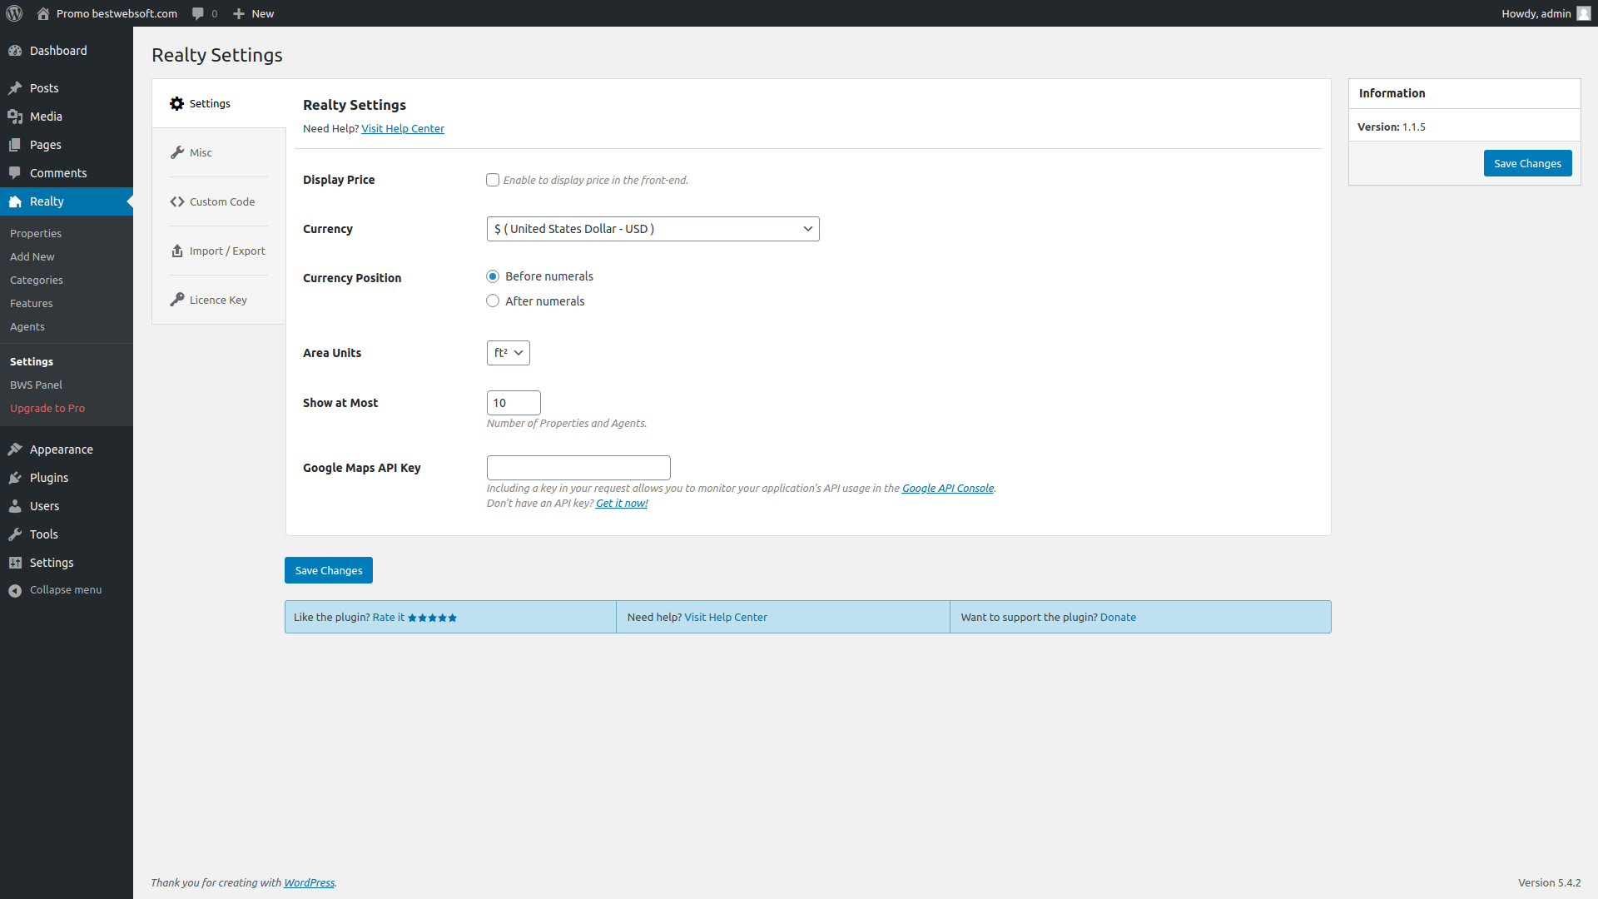Click Visit Help Center in footer banner
Image resolution: width=1598 pixels, height=899 pixels.
726,617
